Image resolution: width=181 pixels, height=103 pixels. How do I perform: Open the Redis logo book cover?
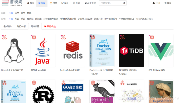[x=72, y=50]
